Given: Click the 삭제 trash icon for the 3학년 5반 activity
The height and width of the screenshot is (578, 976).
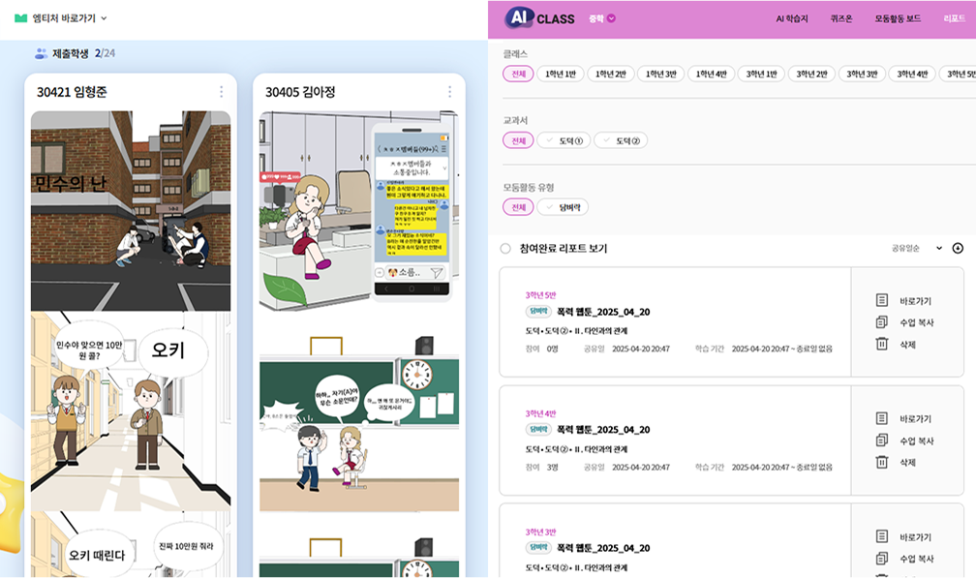Looking at the screenshot, I should coord(882,344).
